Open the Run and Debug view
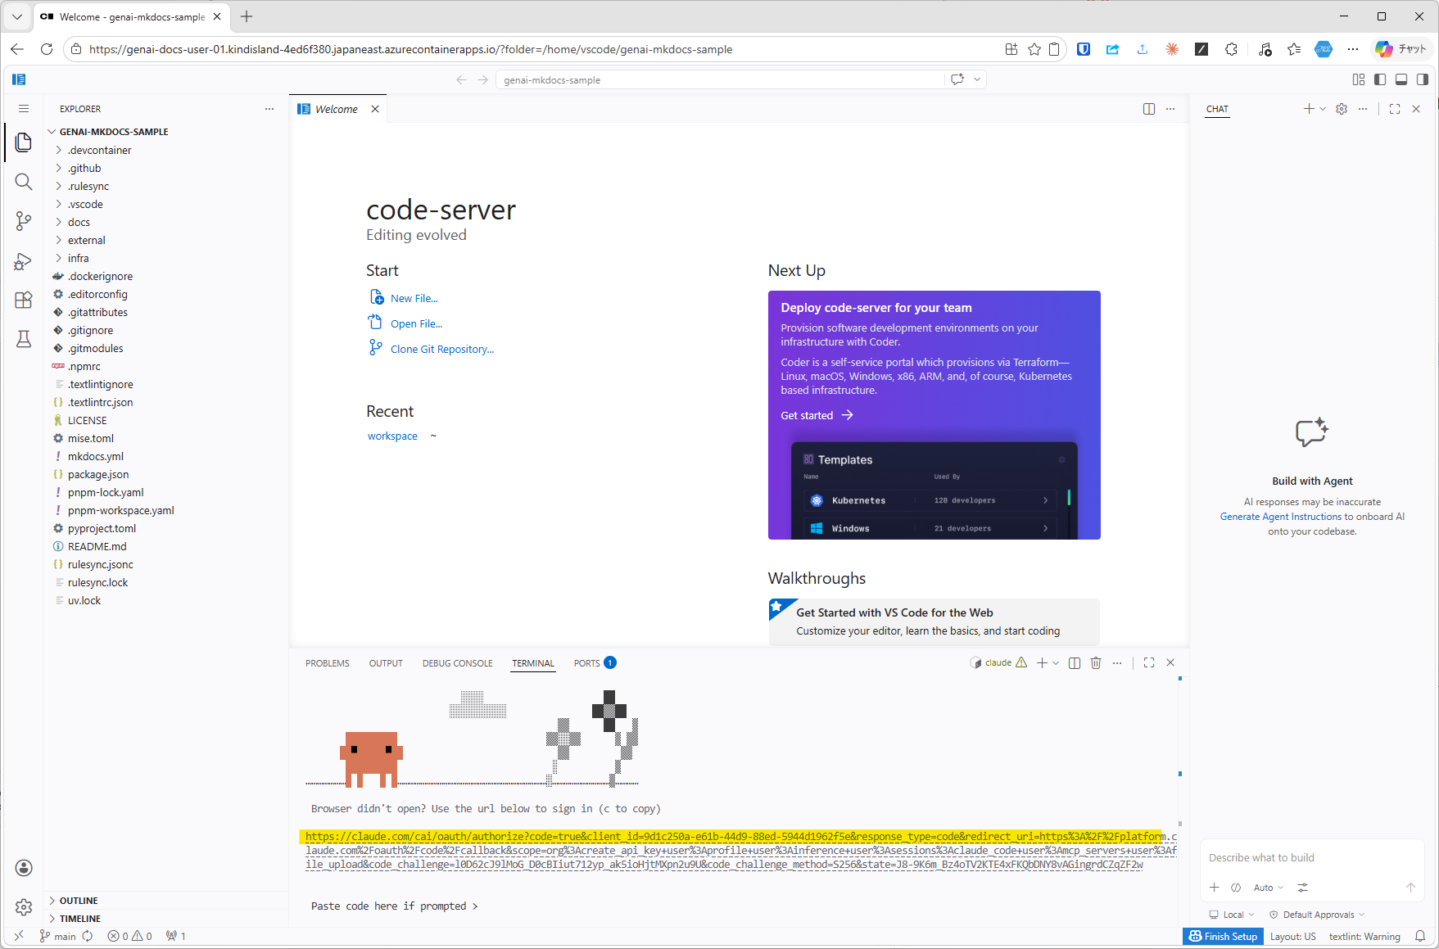 point(23,260)
